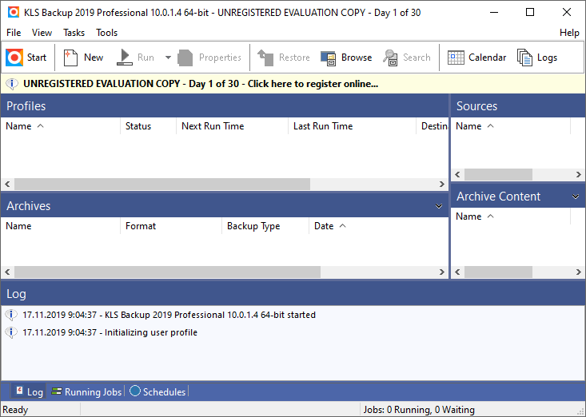The height and width of the screenshot is (417, 586).
Task: Switch to the Schedules tab
Action: point(157,391)
